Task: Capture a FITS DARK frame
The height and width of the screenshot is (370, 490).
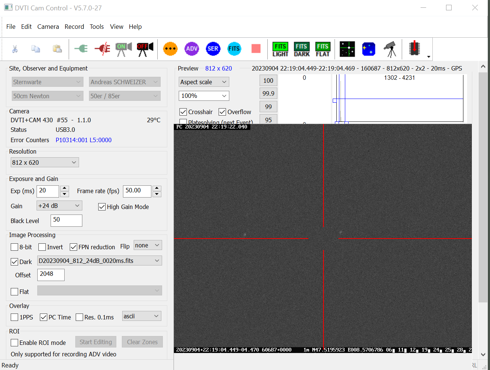Action: (302, 49)
